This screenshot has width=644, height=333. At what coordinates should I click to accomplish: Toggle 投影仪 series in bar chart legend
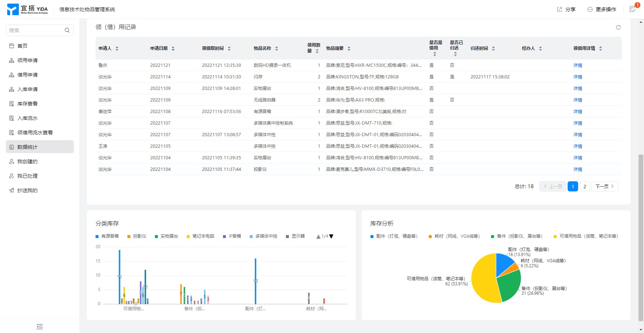tap(137, 236)
